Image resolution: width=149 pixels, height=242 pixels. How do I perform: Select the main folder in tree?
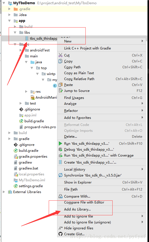click(34, 56)
